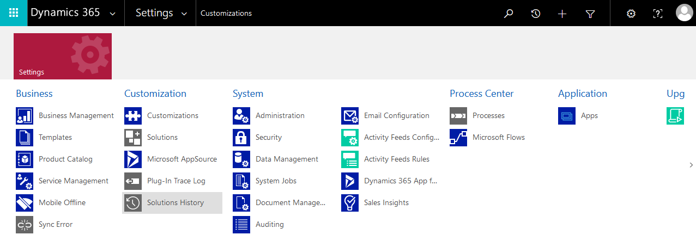696x247 pixels.
Task: Click the Sales Insights icon
Action: (x=350, y=203)
